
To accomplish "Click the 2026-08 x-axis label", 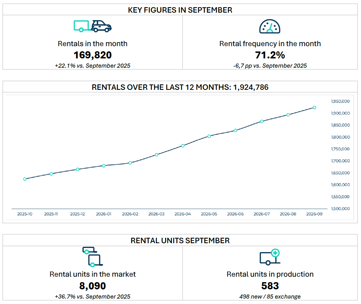I will (288, 214).
